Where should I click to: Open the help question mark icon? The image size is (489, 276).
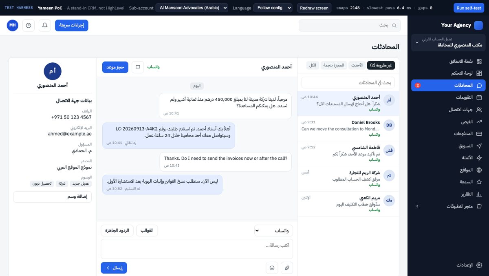point(29,25)
